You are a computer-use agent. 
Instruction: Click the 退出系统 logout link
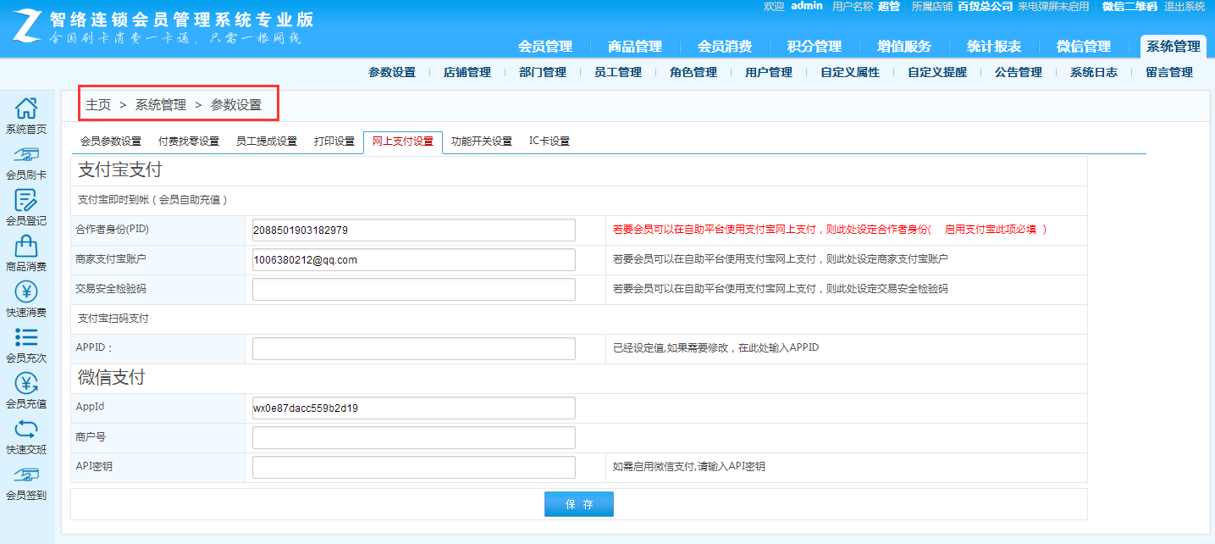(x=1185, y=7)
